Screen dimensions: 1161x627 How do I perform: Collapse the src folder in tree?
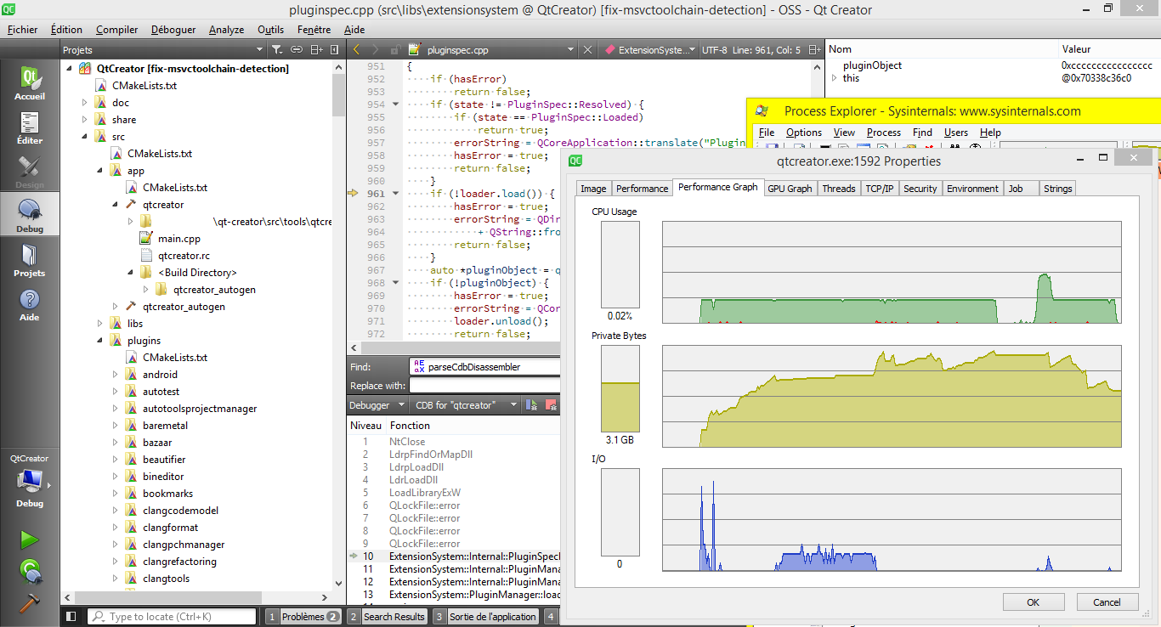click(x=85, y=137)
